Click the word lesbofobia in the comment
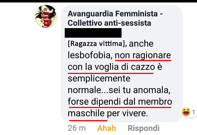This screenshot has width=197, height=135. [x=90, y=55]
